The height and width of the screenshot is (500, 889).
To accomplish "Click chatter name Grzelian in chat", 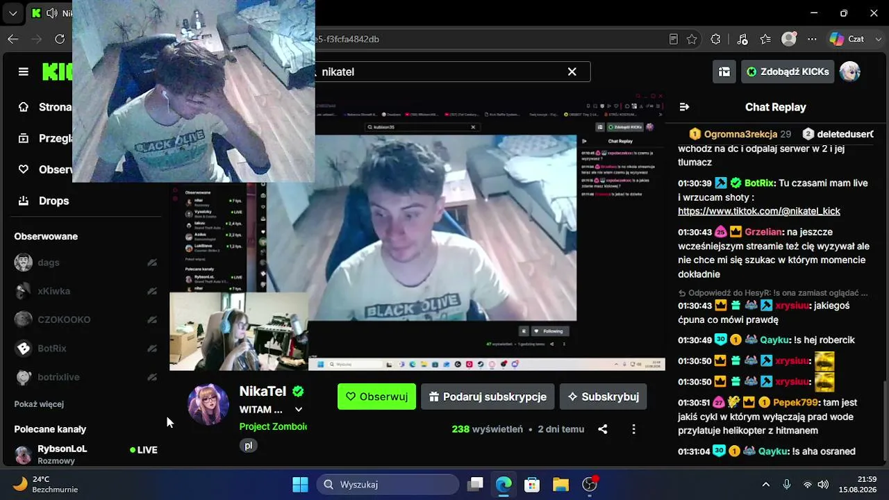I will (765, 232).
